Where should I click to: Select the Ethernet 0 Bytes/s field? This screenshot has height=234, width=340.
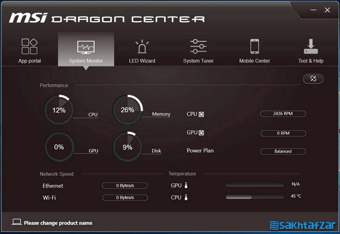click(125, 185)
